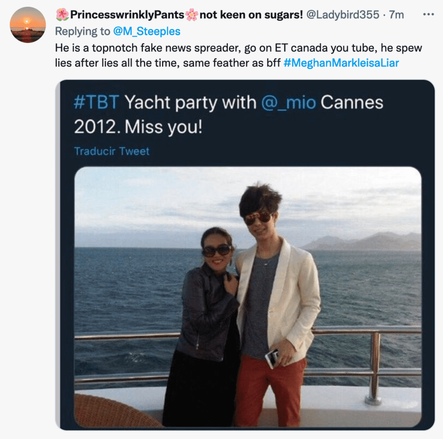Click the #MeghanMarkleisaLiar hashtag
The image size is (443, 439).
[341, 63]
